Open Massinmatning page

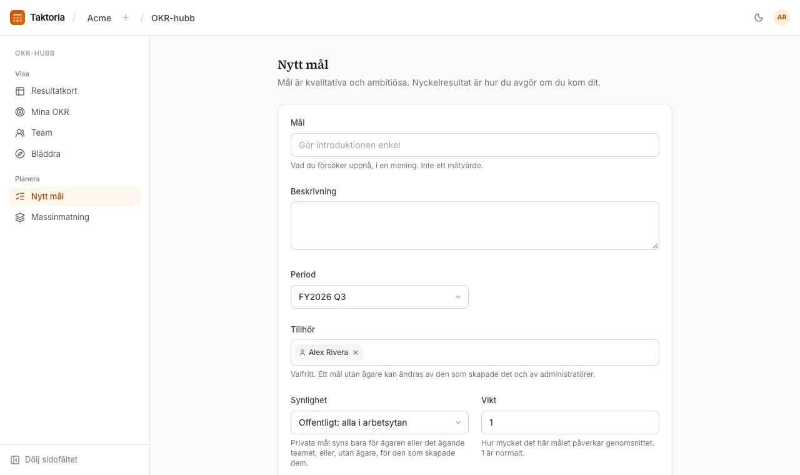pos(75,217)
